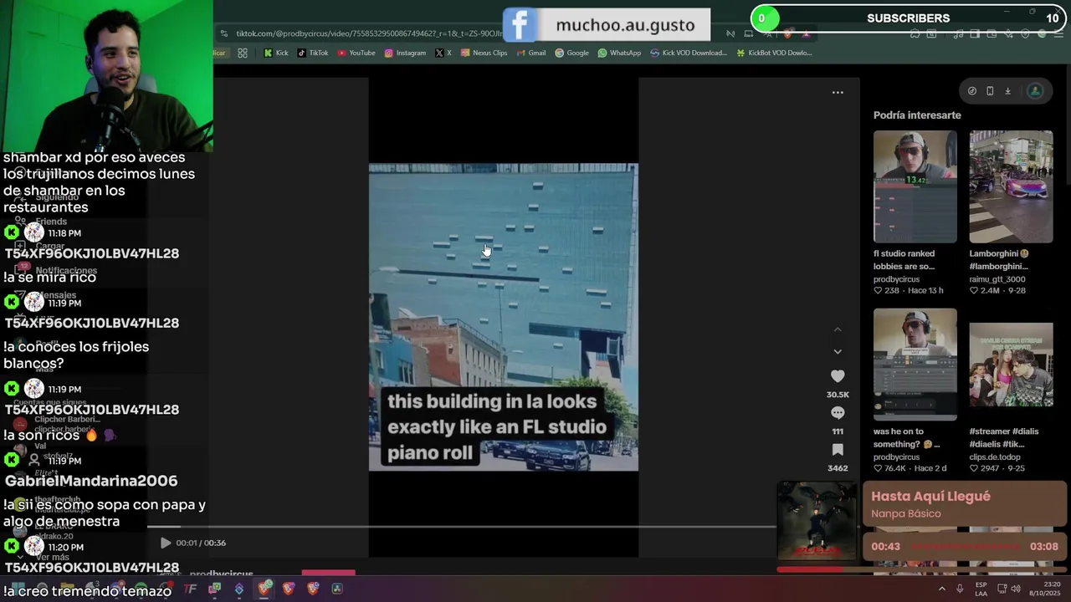Click the album cover art thumbnail
The height and width of the screenshot is (602, 1071).
click(817, 522)
